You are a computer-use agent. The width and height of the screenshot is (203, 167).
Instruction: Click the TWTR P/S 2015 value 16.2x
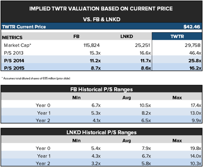pyautogui.click(x=195, y=68)
